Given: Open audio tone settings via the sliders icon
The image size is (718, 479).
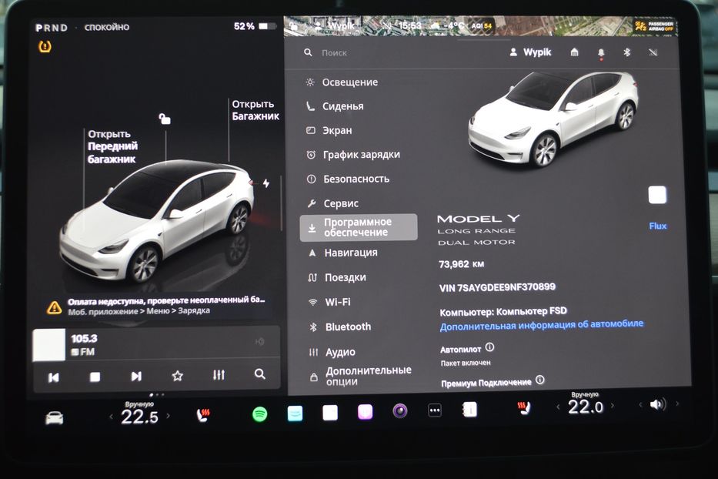Looking at the screenshot, I should (x=218, y=374).
